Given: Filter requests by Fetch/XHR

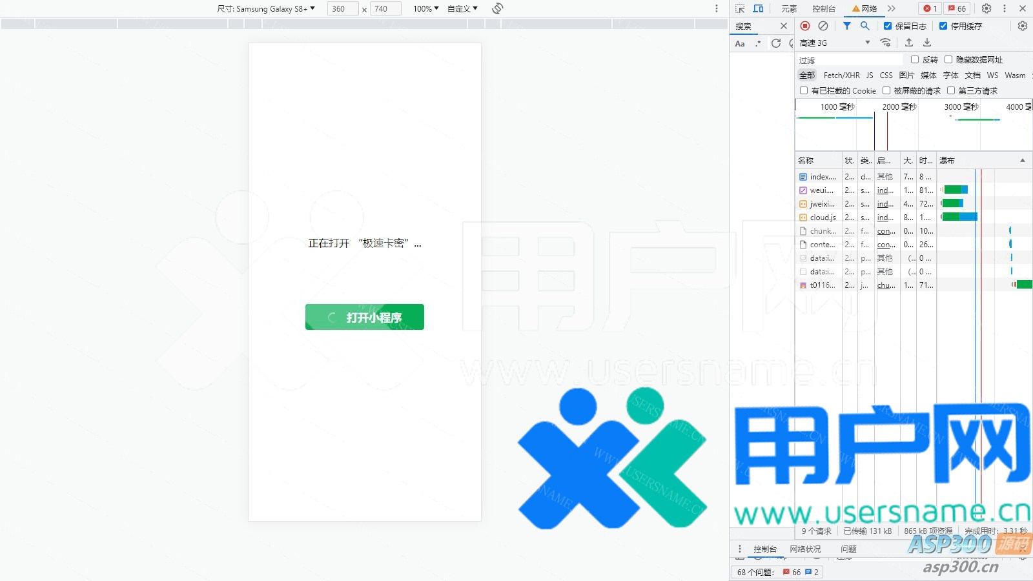Looking at the screenshot, I should 841,75.
